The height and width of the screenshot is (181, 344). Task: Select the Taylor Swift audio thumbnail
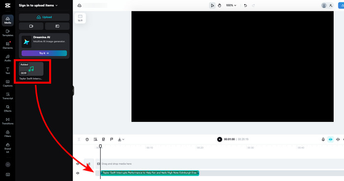coord(31,69)
